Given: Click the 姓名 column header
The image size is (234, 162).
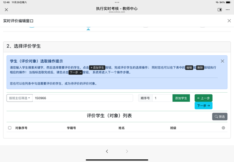Looking at the screenshot, I should (x=121, y=128).
